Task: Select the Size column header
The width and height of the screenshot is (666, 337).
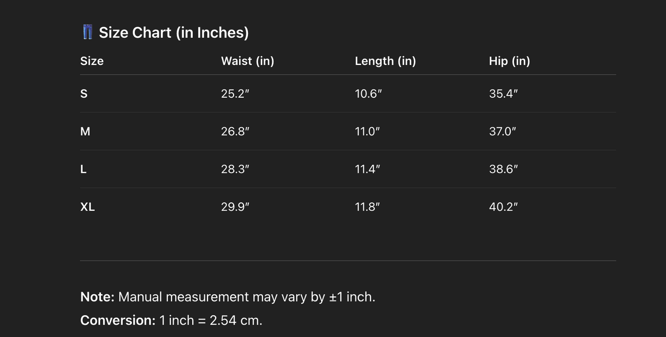Action: pos(92,61)
